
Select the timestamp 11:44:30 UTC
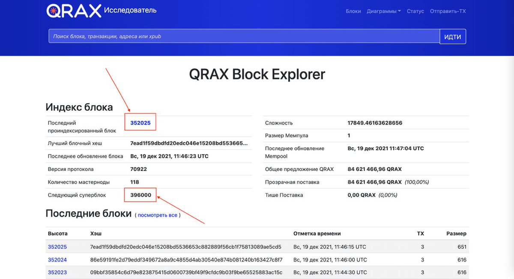coord(330,273)
